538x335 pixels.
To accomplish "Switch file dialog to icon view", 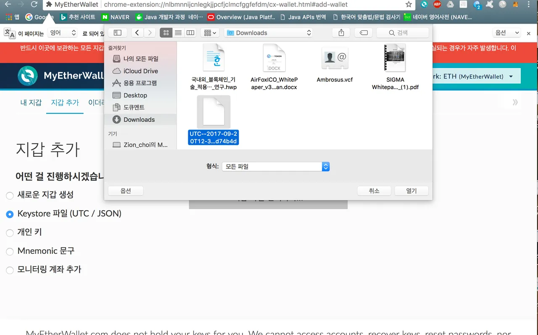I will 166,33.
